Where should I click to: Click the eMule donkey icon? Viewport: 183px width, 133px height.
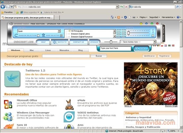pos(70,104)
